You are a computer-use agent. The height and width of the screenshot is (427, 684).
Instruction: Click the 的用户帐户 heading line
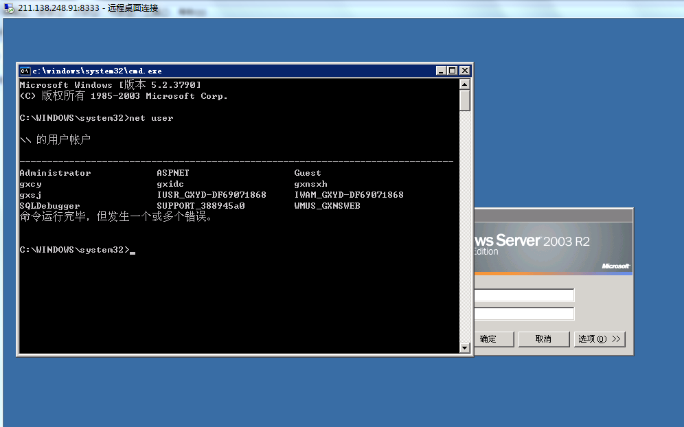55,140
